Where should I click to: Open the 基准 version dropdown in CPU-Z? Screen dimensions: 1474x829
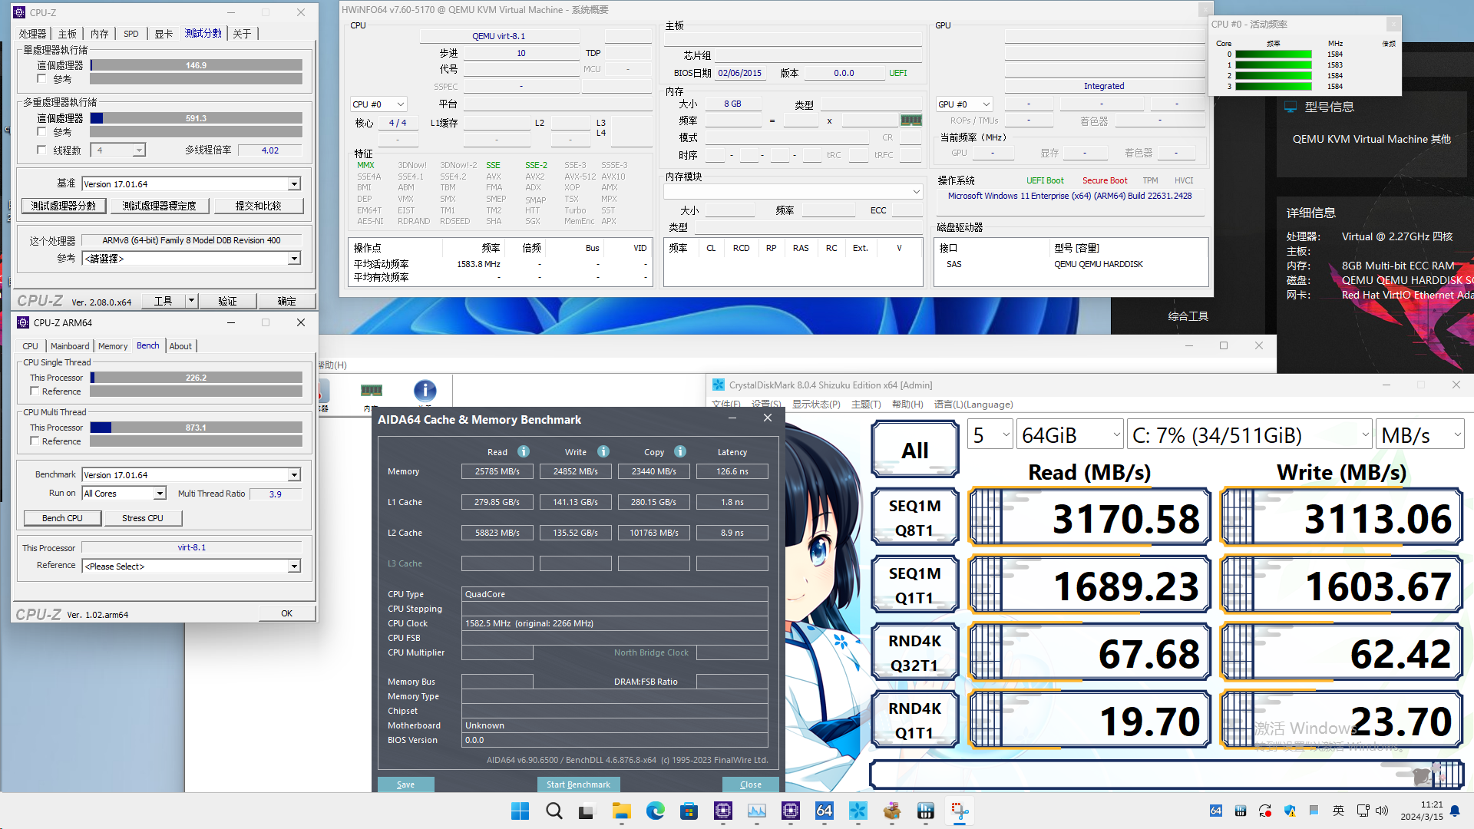(294, 184)
